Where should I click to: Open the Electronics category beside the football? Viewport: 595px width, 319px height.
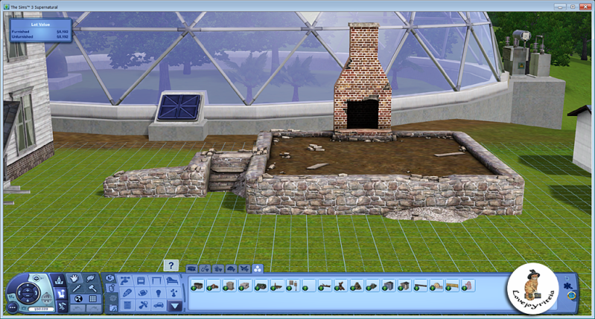pyautogui.click(x=127, y=293)
